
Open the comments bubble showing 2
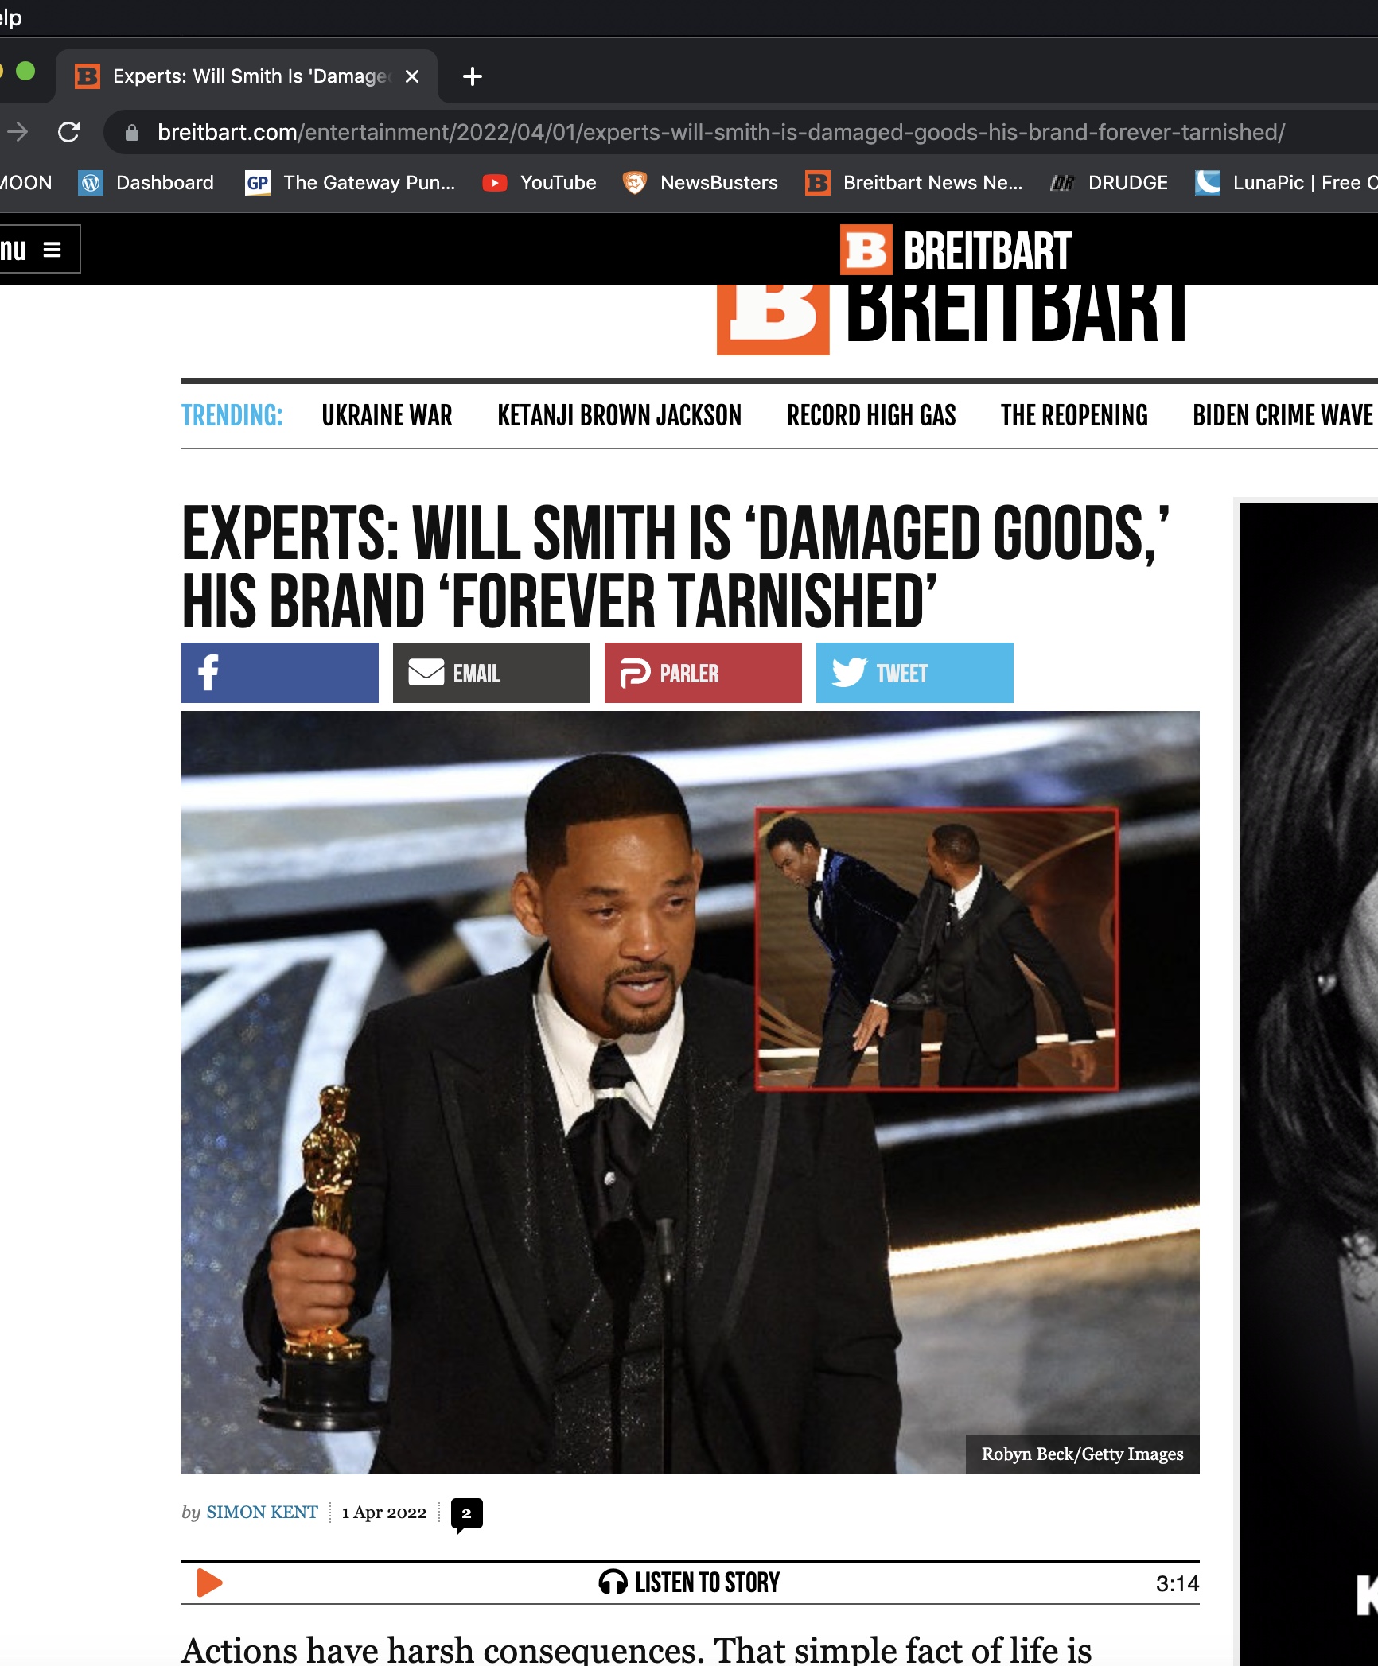pos(466,1514)
